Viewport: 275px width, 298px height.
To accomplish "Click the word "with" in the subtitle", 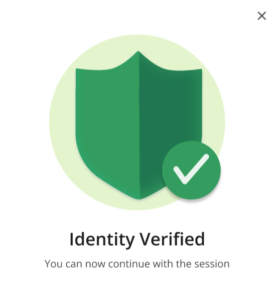I will [163, 264].
